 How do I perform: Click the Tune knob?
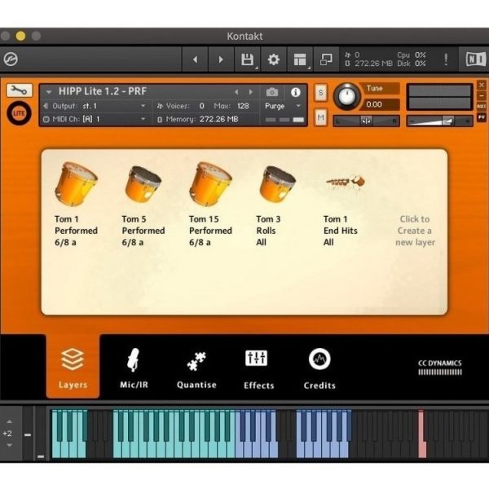pos(347,96)
